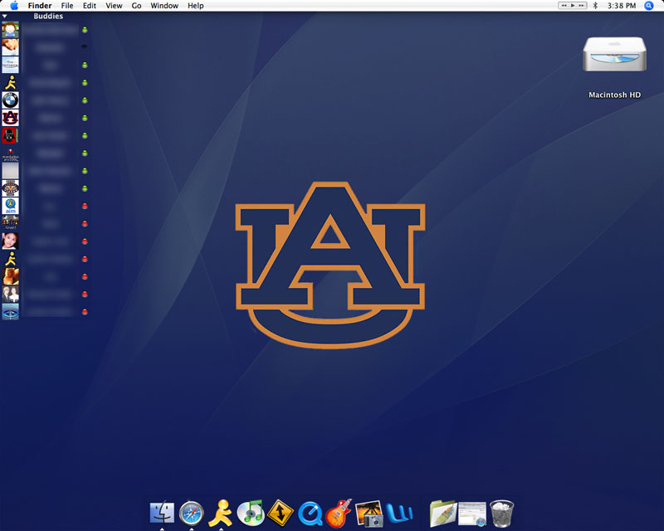Open Spotlight search in the menu bar

point(649,6)
